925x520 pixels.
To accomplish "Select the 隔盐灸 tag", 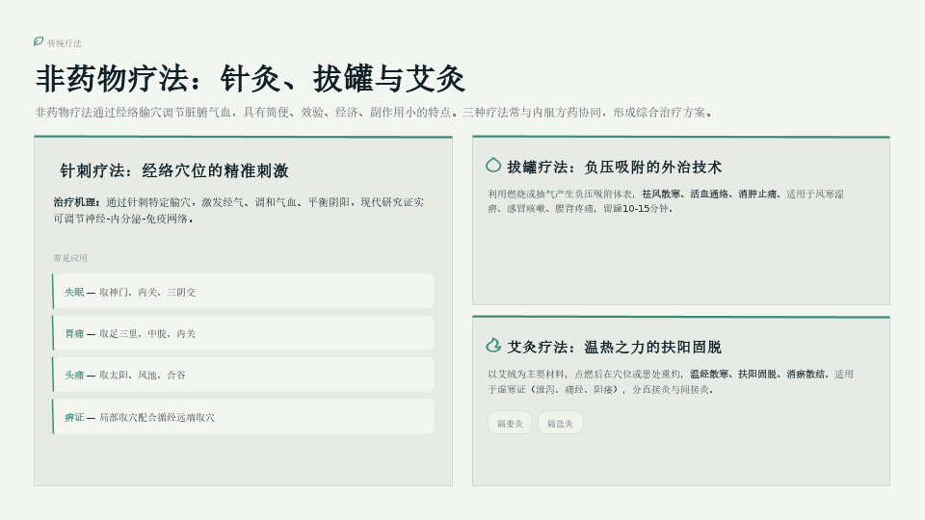I will [x=561, y=423].
